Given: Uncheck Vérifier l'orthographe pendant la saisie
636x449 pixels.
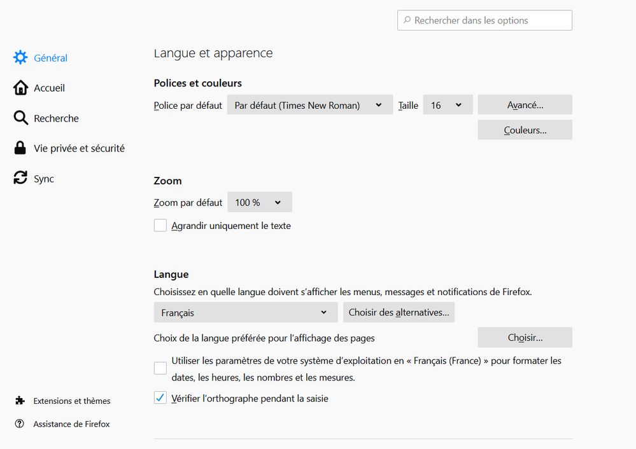Looking at the screenshot, I should point(160,399).
